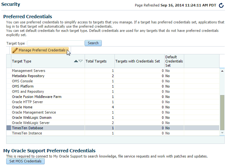This screenshot has width=226, height=166.
Task: Select the TimesTen Database row marker
Action: [9, 128]
